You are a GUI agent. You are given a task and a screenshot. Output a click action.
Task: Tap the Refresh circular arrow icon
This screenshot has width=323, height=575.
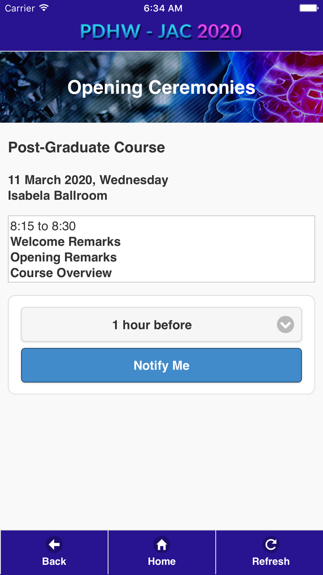point(271,545)
